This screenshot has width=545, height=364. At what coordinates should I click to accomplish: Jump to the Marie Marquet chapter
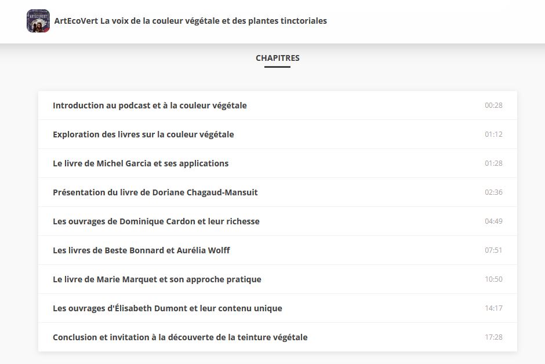pos(157,279)
